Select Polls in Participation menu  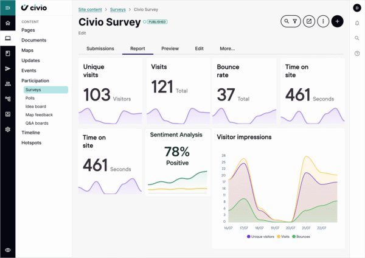coord(30,97)
